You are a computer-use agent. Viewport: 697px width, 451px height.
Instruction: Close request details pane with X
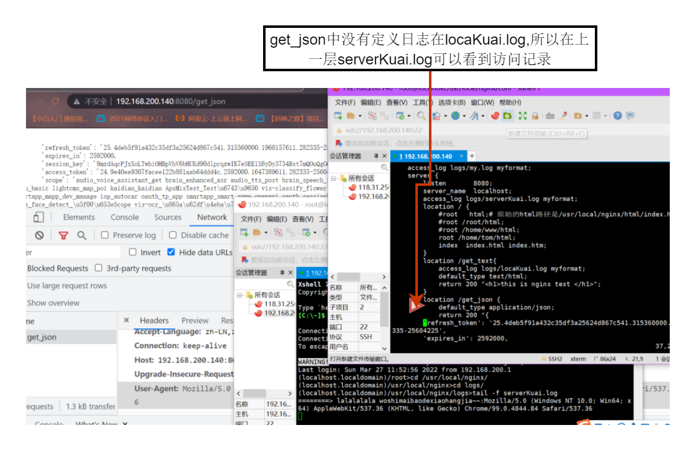(126, 320)
